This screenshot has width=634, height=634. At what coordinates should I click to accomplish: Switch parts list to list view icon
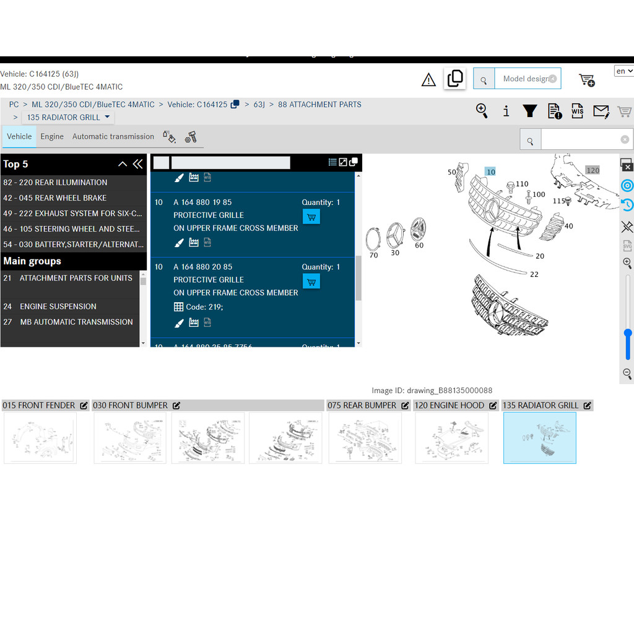click(x=332, y=162)
